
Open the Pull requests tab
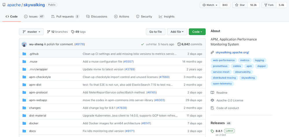click(x=65, y=16)
